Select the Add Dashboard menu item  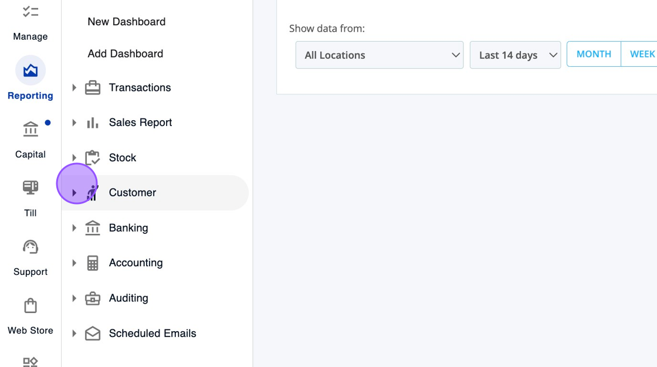tap(126, 54)
